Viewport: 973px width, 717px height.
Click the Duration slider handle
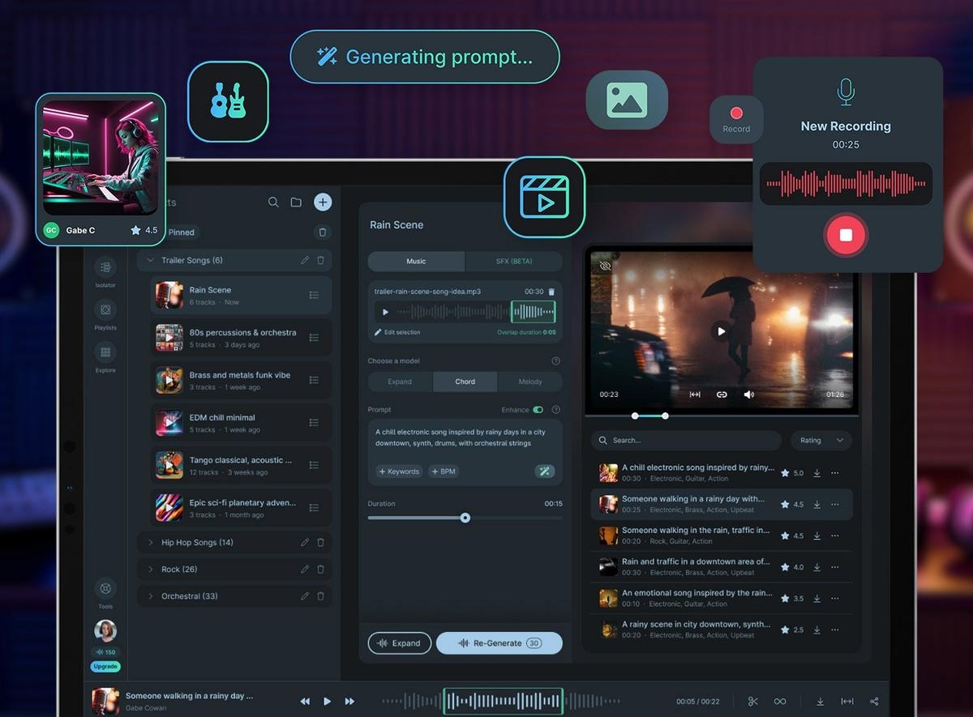465,518
